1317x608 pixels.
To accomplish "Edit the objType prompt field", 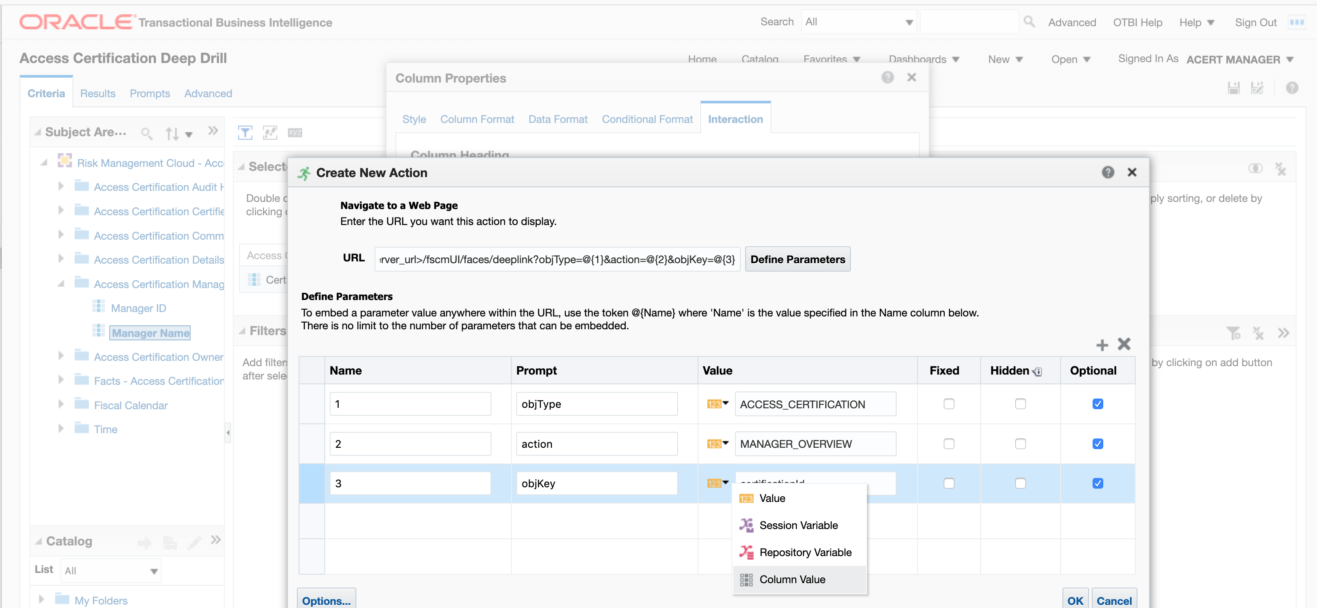I will pos(597,404).
